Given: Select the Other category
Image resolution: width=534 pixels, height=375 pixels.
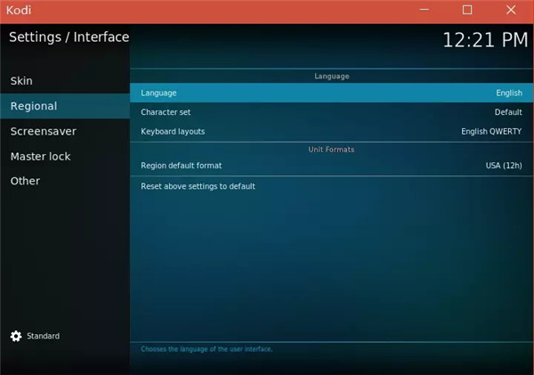Looking at the screenshot, I should pyautogui.click(x=25, y=181).
